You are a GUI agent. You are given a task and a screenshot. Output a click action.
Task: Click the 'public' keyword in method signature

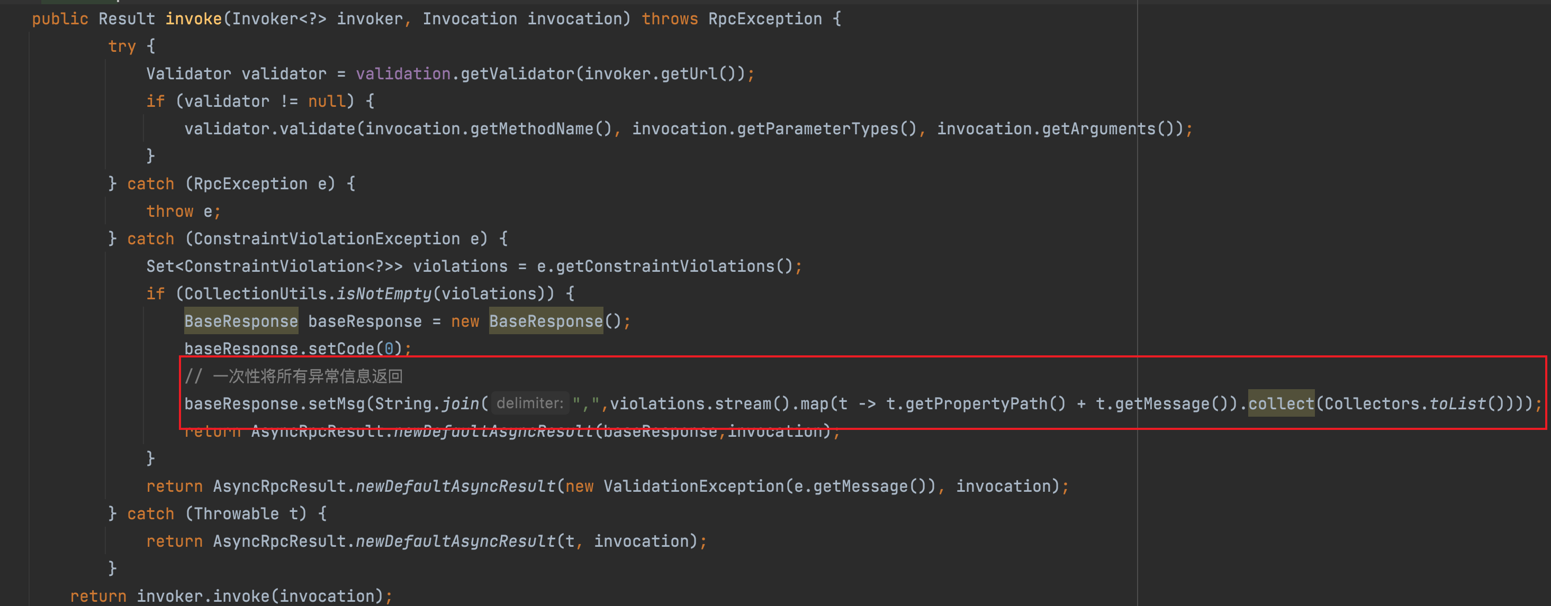pyautogui.click(x=60, y=19)
